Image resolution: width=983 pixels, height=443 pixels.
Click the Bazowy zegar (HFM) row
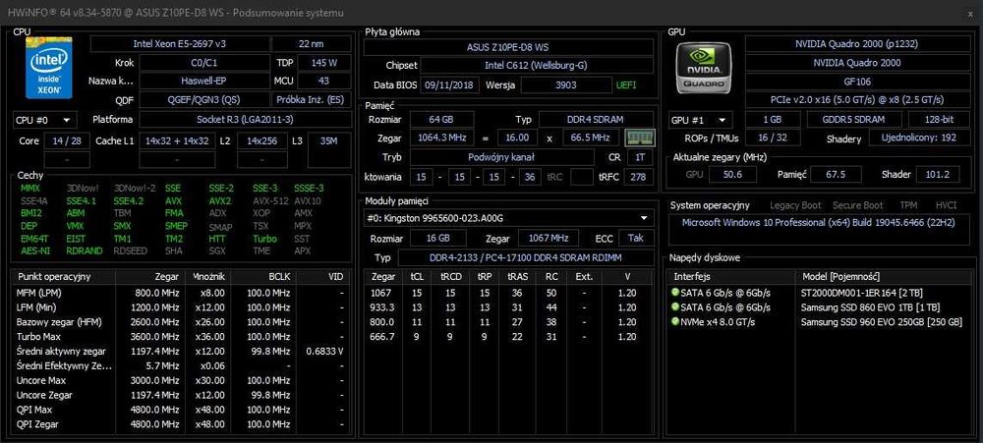tap(181, 322)
